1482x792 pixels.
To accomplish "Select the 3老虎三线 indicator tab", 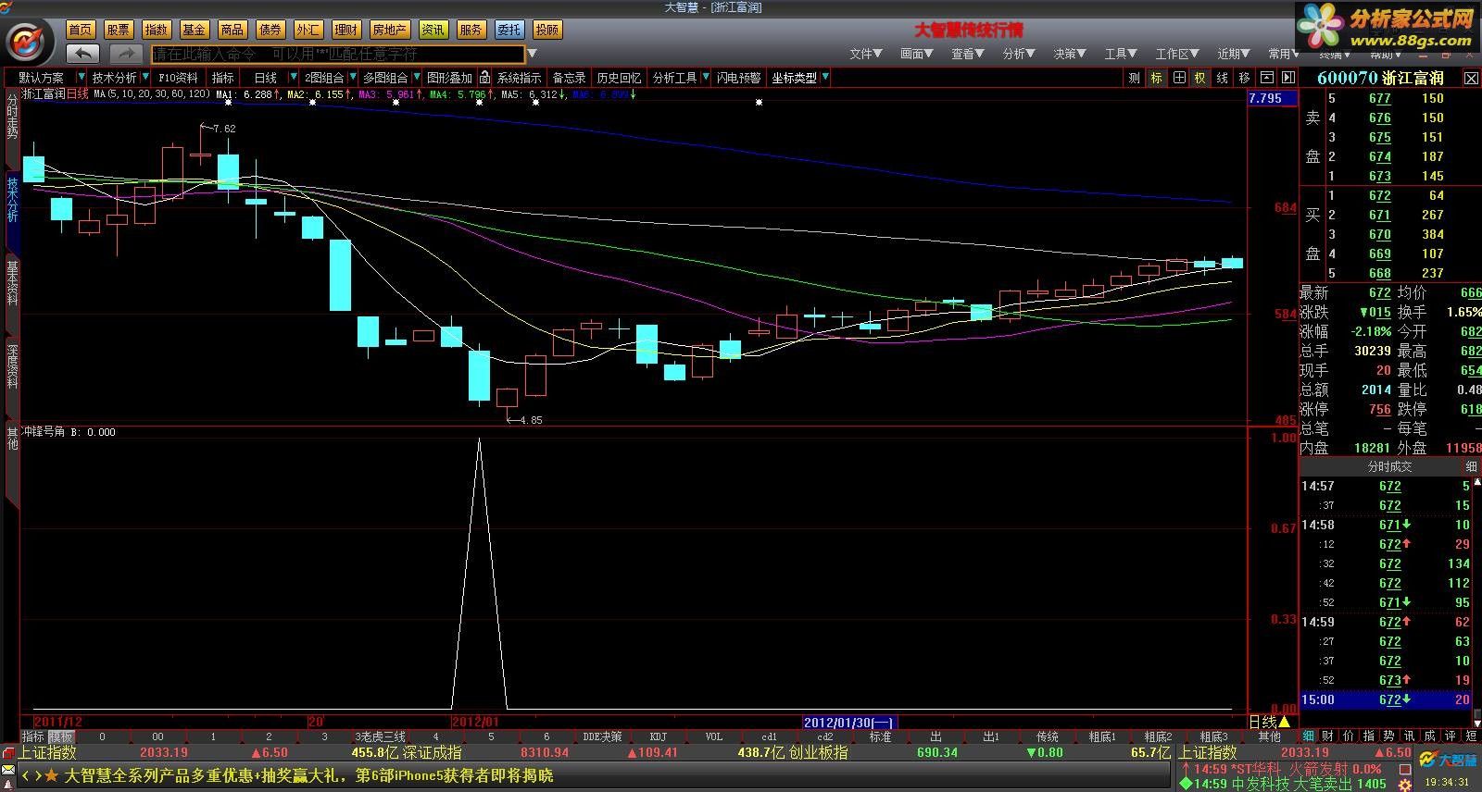I will point(380,736).
